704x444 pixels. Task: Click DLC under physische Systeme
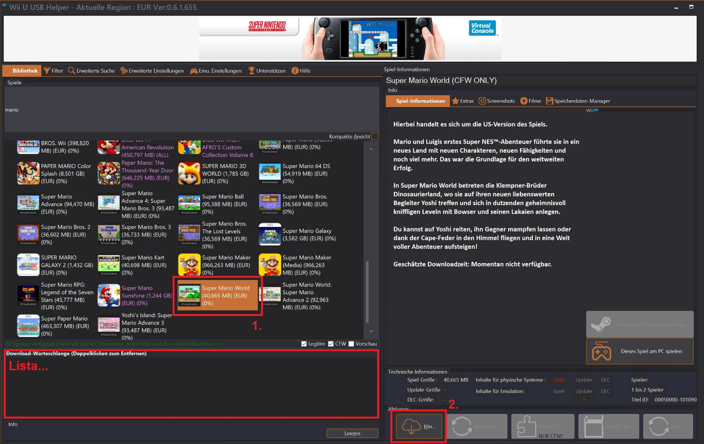coord(606,380)
